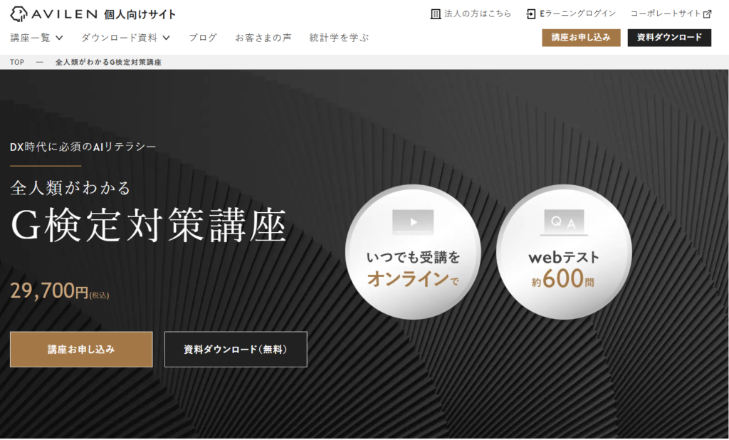Click the Q A monitor icon

563,222
